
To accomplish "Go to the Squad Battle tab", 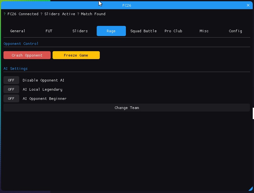I will (x=143, y=31).
